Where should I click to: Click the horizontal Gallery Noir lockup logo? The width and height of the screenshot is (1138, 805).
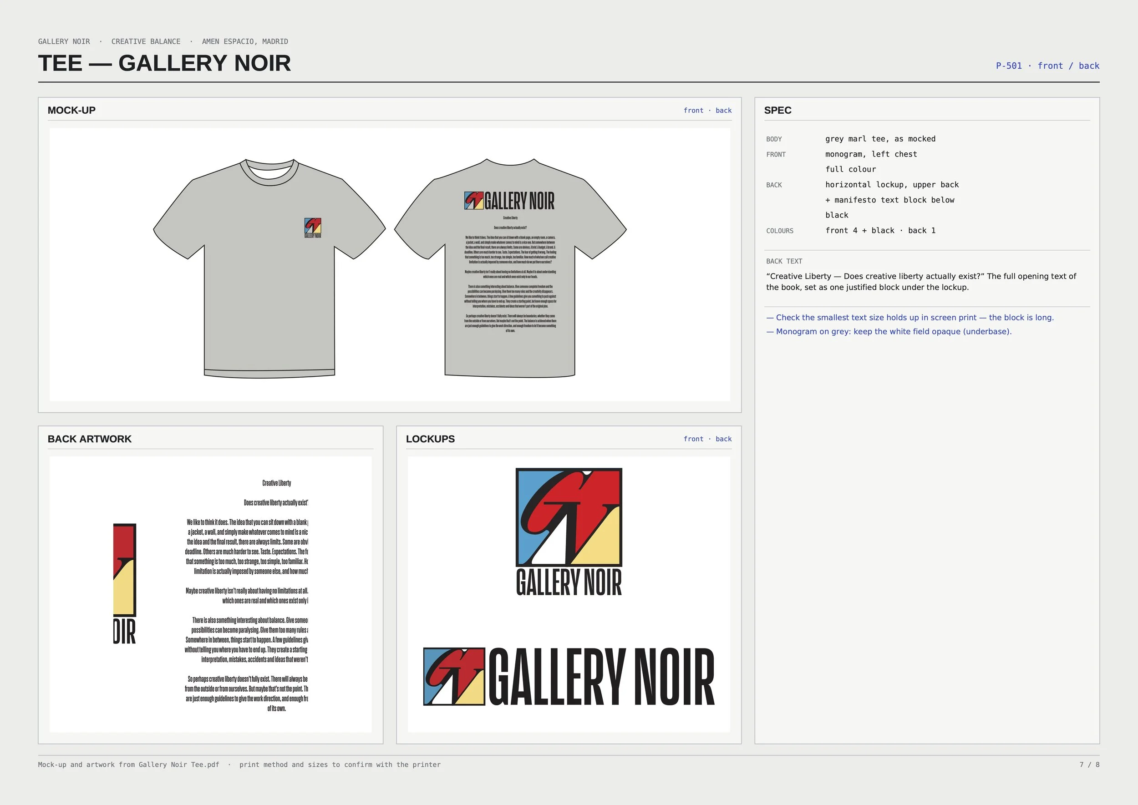[569, 677]
